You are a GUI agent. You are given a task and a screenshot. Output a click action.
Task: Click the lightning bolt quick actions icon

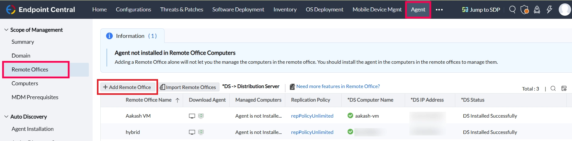pos(549,10)
